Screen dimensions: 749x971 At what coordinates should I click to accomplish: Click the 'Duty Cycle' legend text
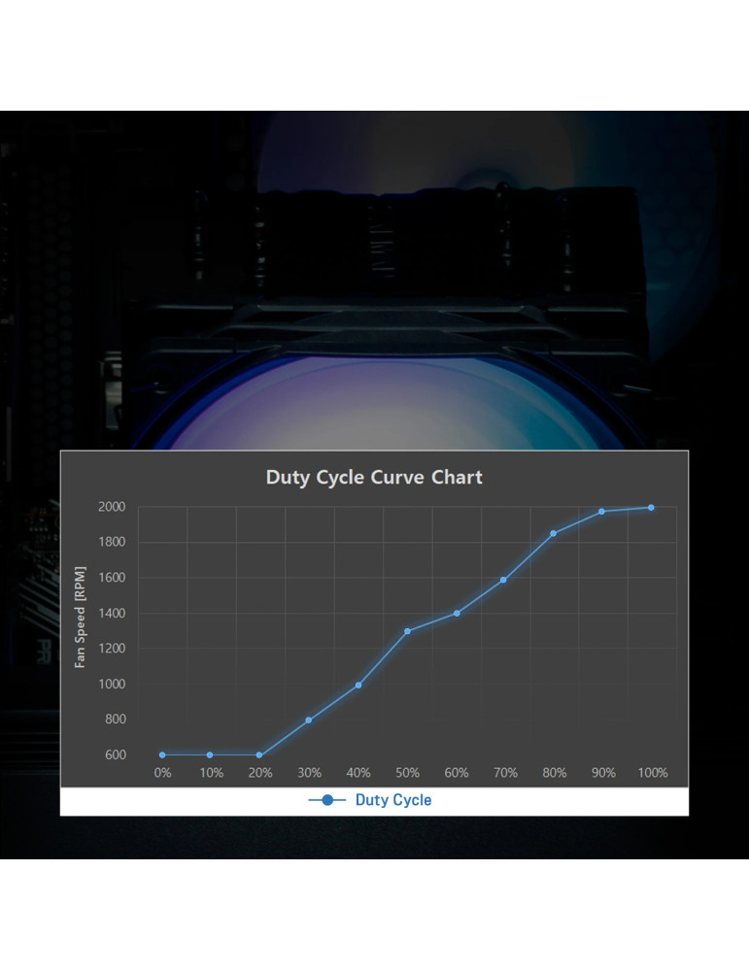[x=392, y=800]
